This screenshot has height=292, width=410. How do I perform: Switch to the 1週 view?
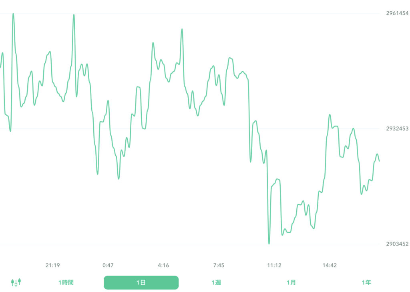point(217,282)
